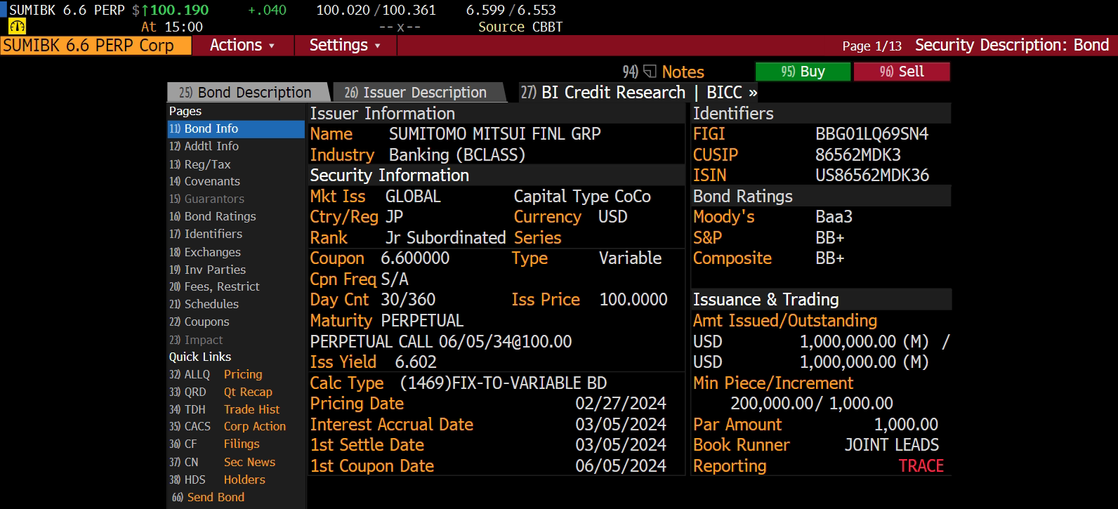Click the yellow gauge icon under the ticker
The image size is (1118, 509).
[x=17, y=27]
